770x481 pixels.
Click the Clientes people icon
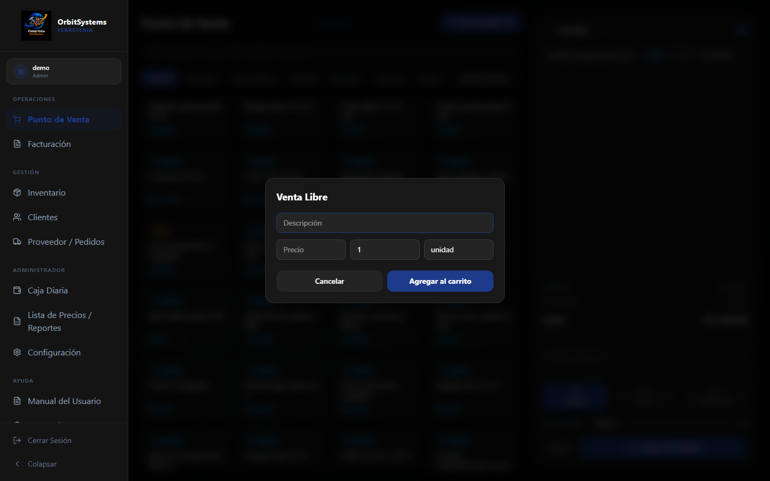point(17,218)
